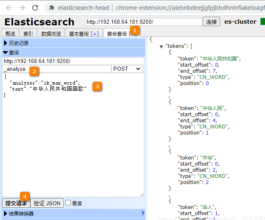Click the "position": 1 line
Screen dimensions: 265x220
pos(193,133)
